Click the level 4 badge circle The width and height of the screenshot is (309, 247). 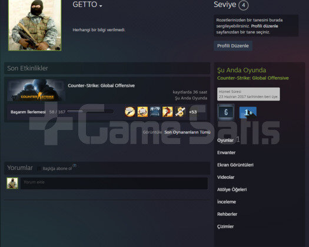pos(244,5)
